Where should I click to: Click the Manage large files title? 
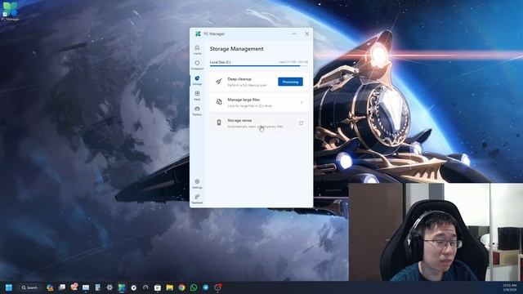(244, 100)
